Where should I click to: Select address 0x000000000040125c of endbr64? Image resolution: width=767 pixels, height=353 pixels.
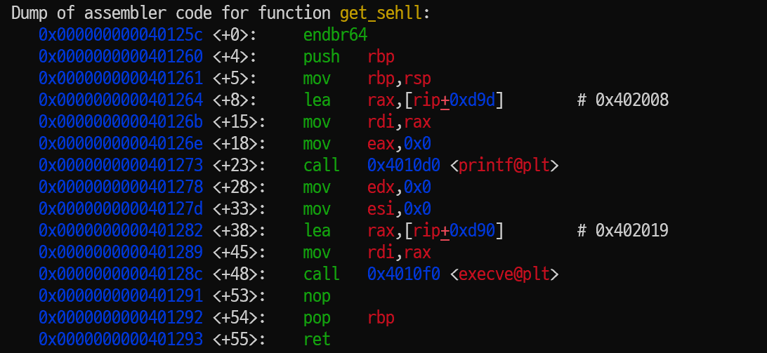121,34
